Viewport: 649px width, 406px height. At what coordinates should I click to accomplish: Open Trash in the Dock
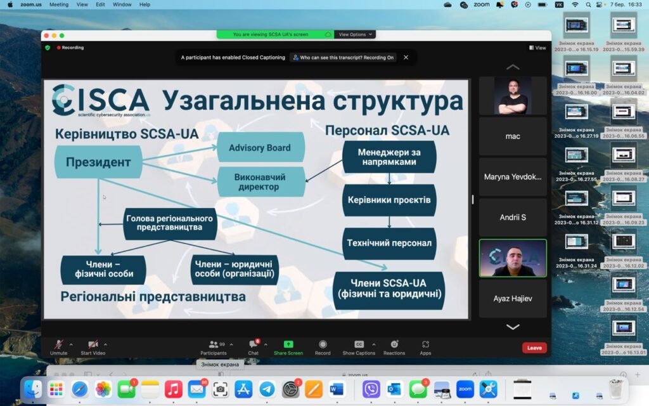(616, 389)
